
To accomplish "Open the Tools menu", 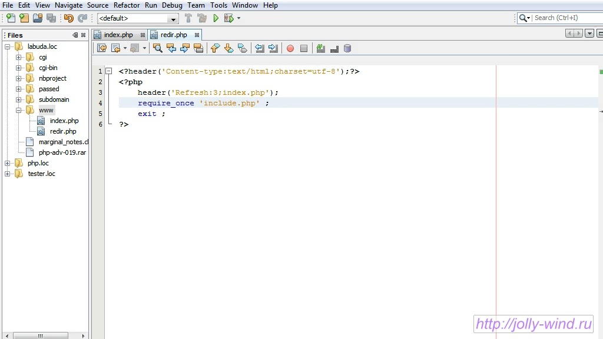I will point(219,5).
